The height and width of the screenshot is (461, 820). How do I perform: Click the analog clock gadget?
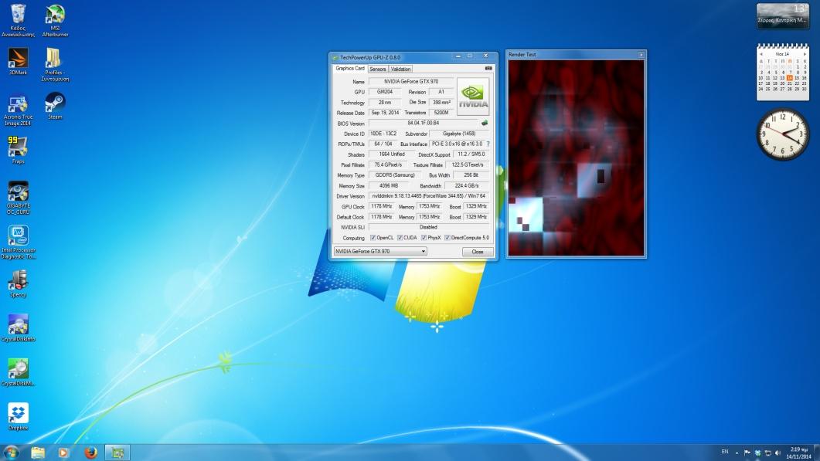[782, 134]
